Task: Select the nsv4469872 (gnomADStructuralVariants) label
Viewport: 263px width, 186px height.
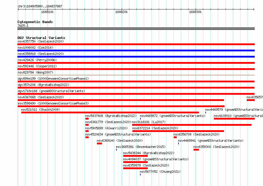Action: tap(173, 116)
